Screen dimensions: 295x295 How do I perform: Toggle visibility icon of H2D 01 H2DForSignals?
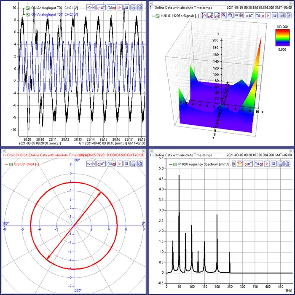click(x=158, y=16)
